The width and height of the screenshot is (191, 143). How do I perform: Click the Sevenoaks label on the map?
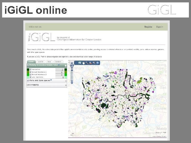pos(152,133)
